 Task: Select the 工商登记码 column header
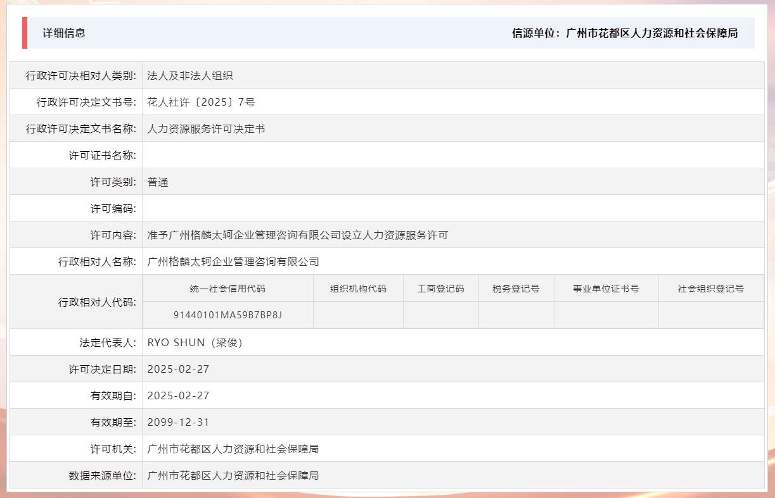440,288
